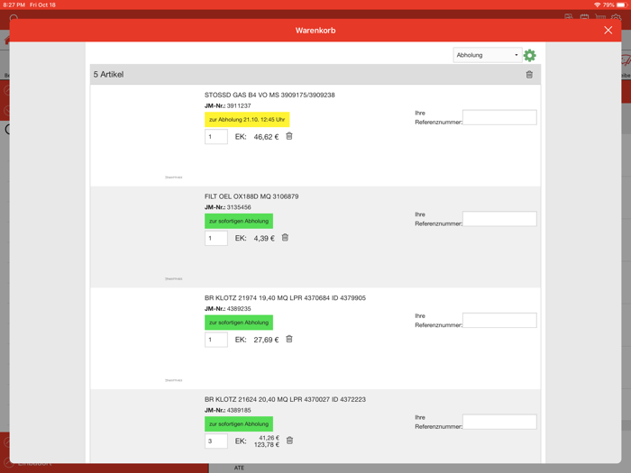Edit quantity field for FILT OEL OX188D
Viewport: 631px width, 473px height.
[216, 238]
